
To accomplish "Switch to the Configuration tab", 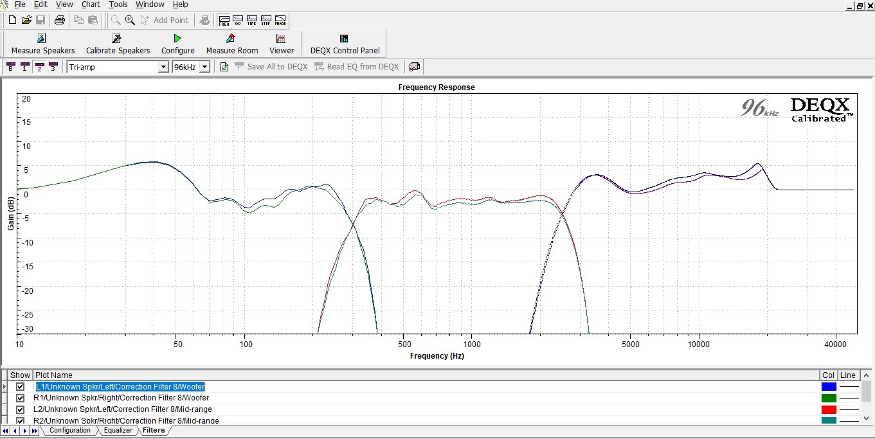I will pyautogui.click(x=69, y=431).
